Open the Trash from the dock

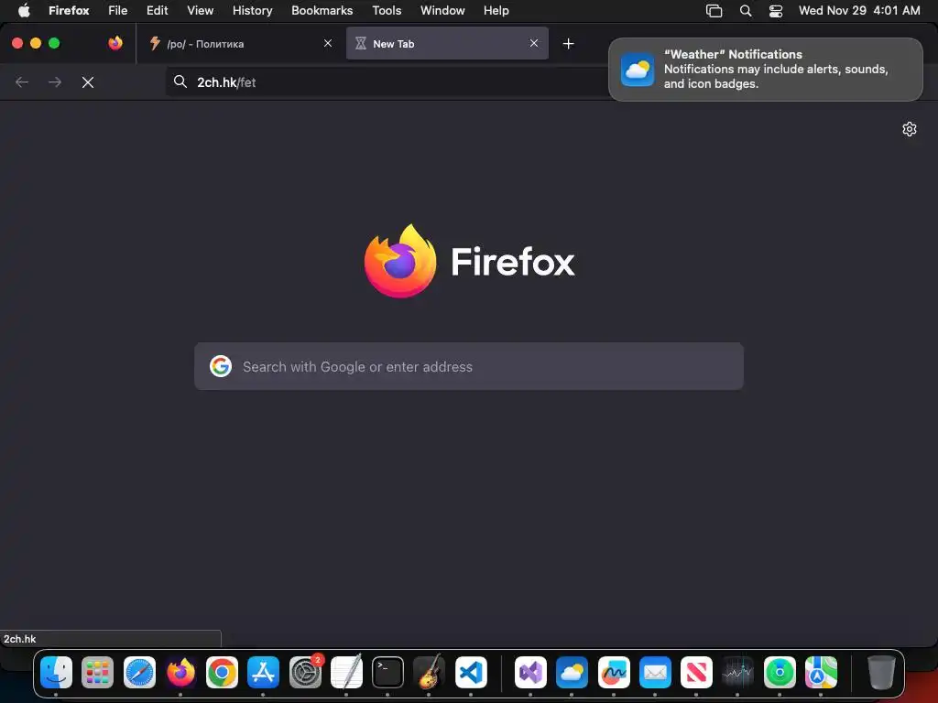coord(881,673)
